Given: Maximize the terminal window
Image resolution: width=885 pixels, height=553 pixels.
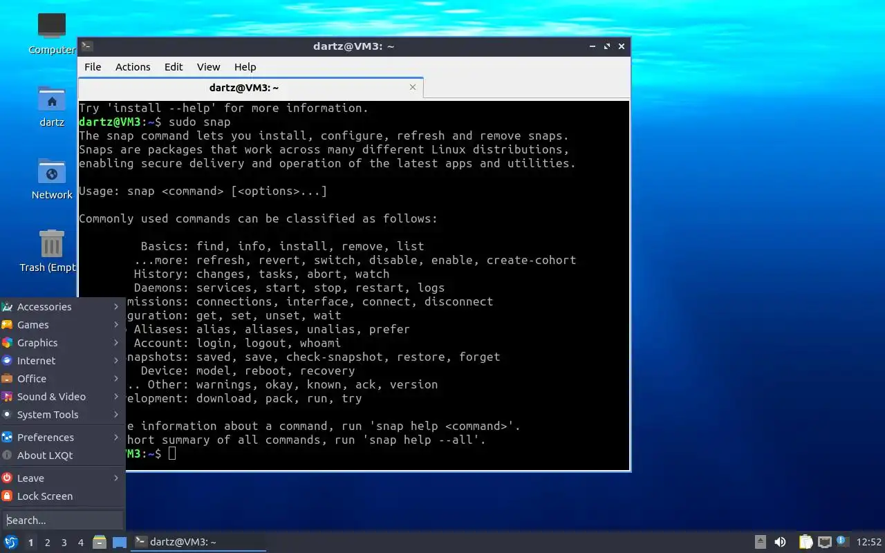Looking at the screenshot, I should click(607, 46).
